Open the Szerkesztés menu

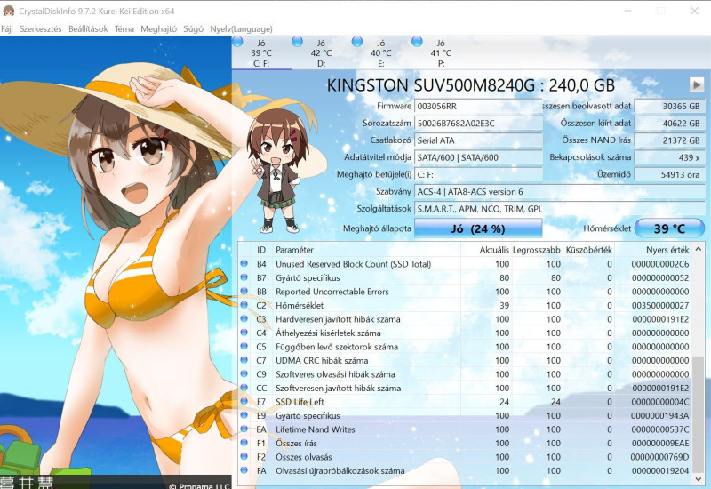click(40, 29)
